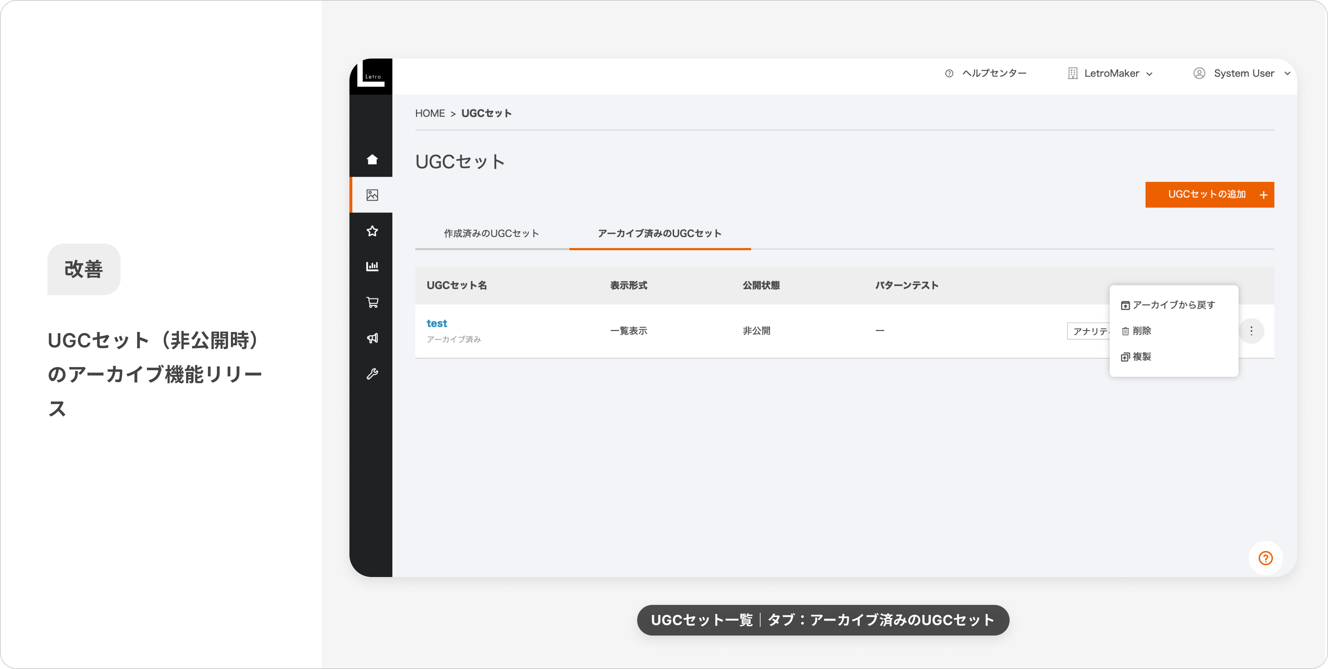Screen dimensions: 1328x669
Task: Open the megaphone sidebar icon
Action: click(372, 338)
